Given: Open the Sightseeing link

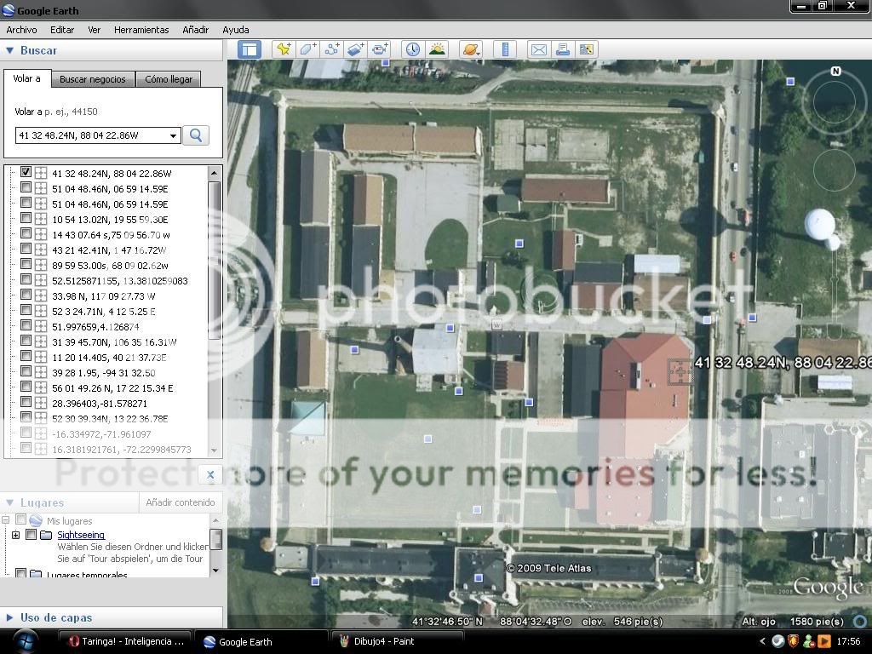Looking at the screenshot, I should 81,535.
